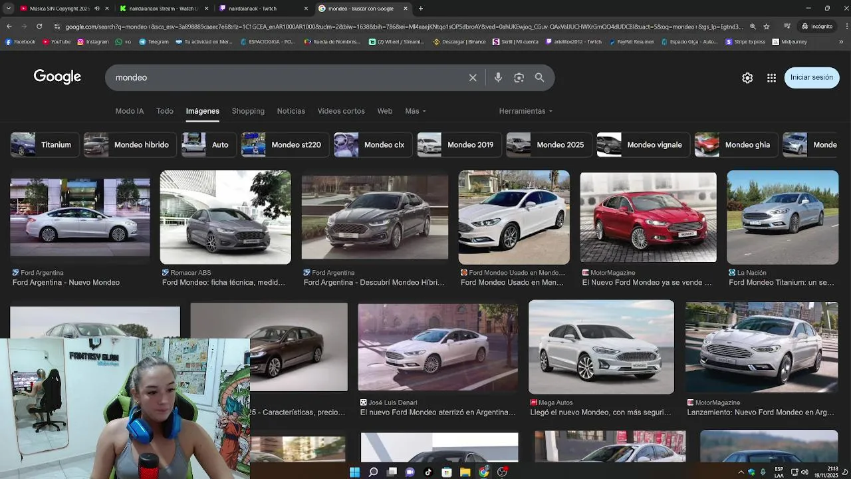
Task: Open the YouTube bookmark
Action: click(x=57, y=41)
